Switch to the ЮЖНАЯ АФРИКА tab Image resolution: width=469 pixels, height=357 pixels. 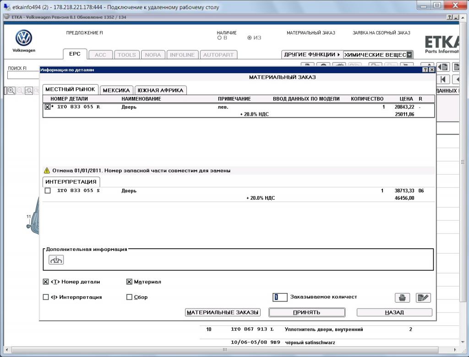pos(160,90)
